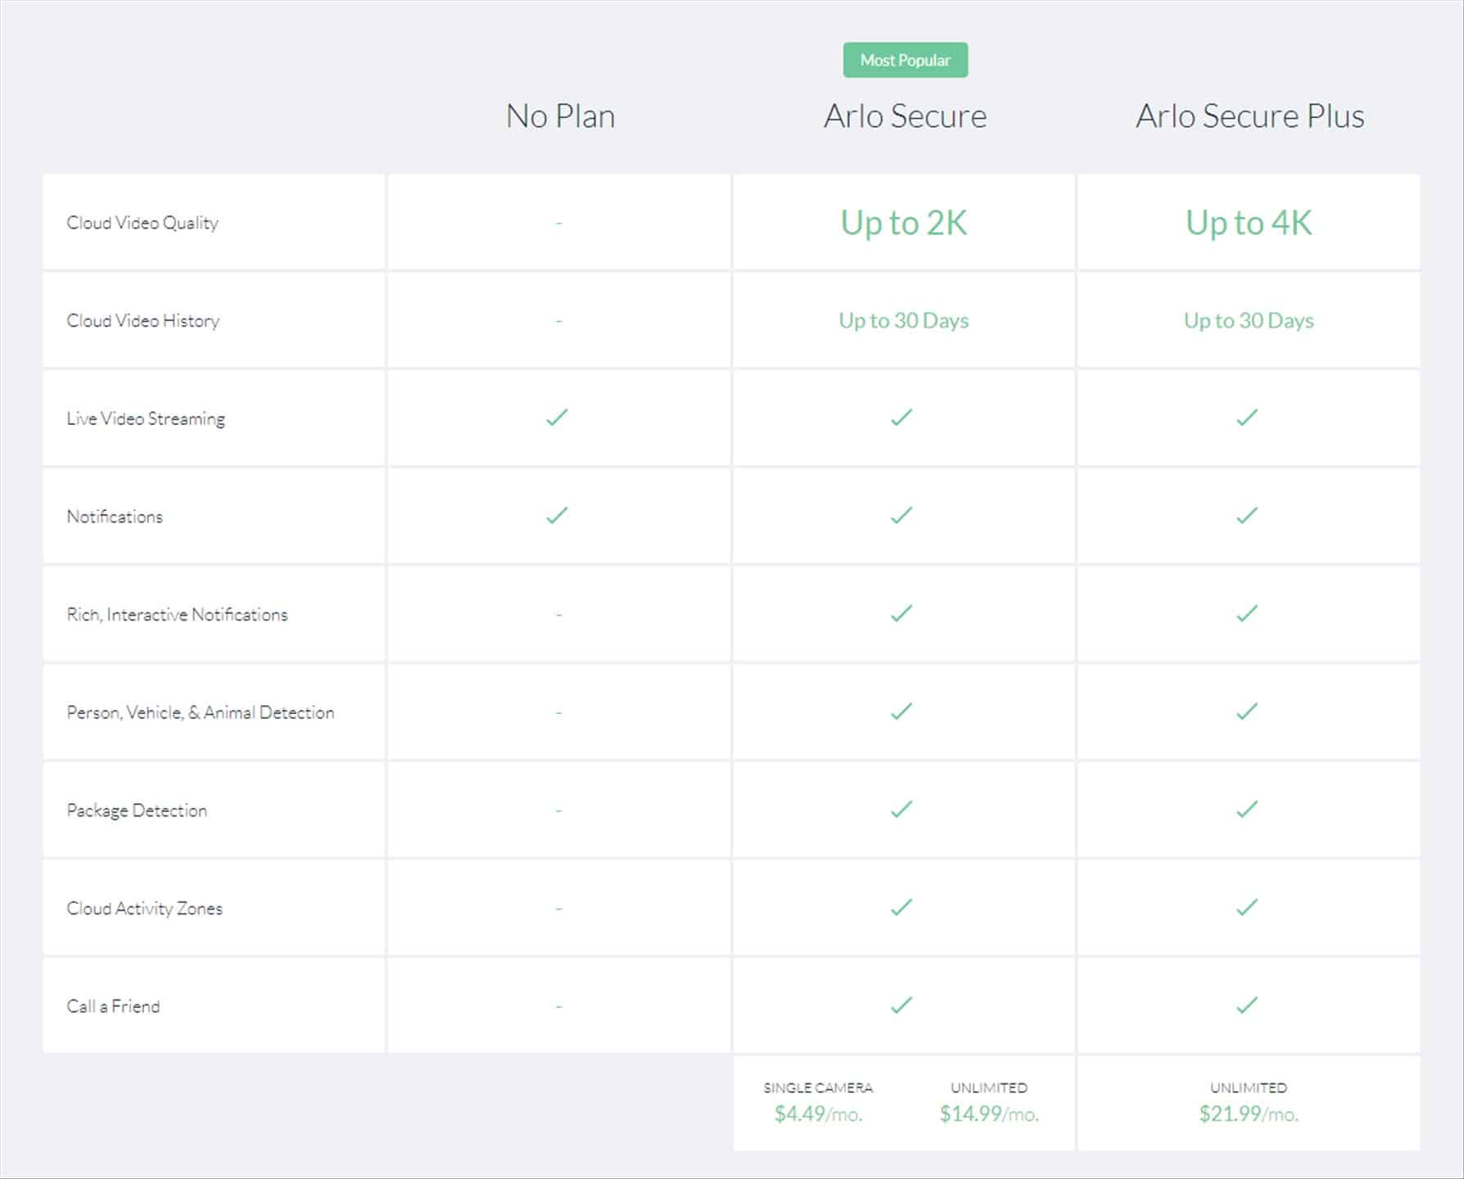Click Rich, Interactive Notifications checkmark under Arlo Secure
Image resolution: width=1464 pixels, height=1179 pixels.
pyautogui.click(x=901, y=613)
